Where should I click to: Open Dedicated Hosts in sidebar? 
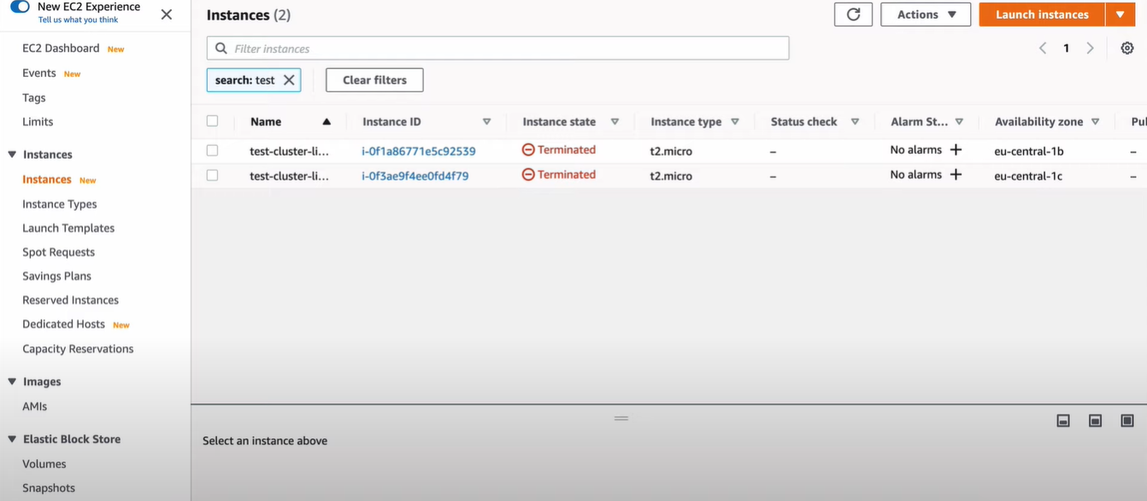(63, 324)
